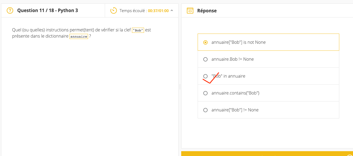
Task: Click the "Temps écoulé" label
Action: pos(133,11)
